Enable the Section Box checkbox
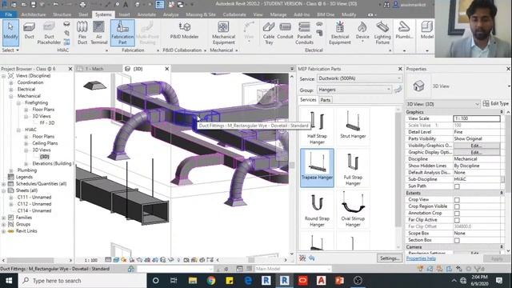The height and width of the screenshot is (288, 512). coord(457,240)
